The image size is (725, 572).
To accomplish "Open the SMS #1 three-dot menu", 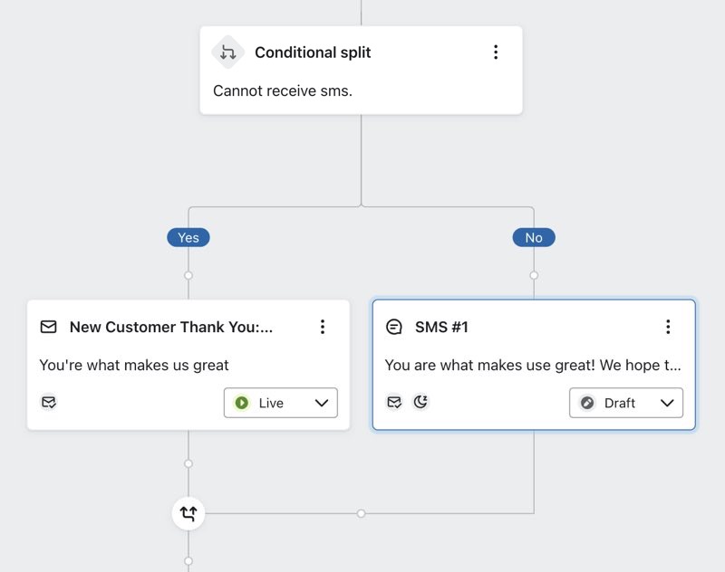I will (x=668, y=327).
